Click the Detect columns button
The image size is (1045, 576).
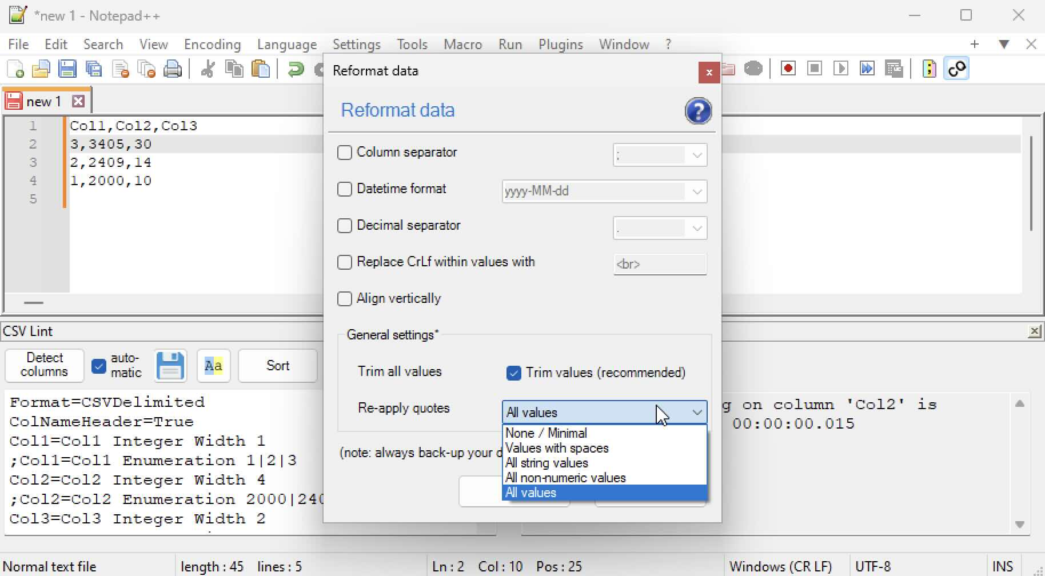pos(43,365)
